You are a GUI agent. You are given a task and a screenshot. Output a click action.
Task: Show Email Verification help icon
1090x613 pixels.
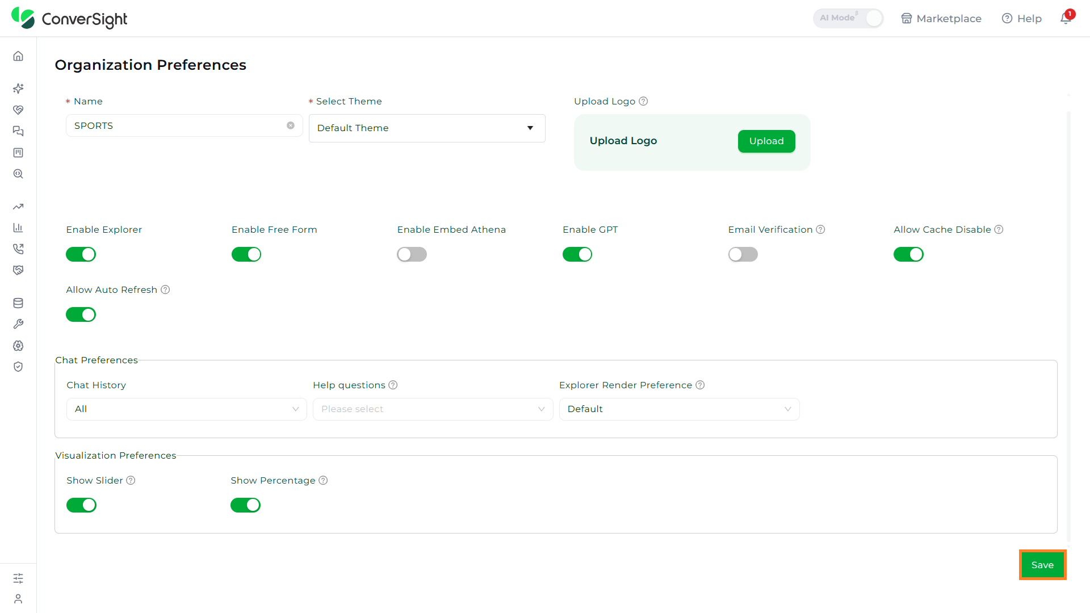[x=820, y=229]
